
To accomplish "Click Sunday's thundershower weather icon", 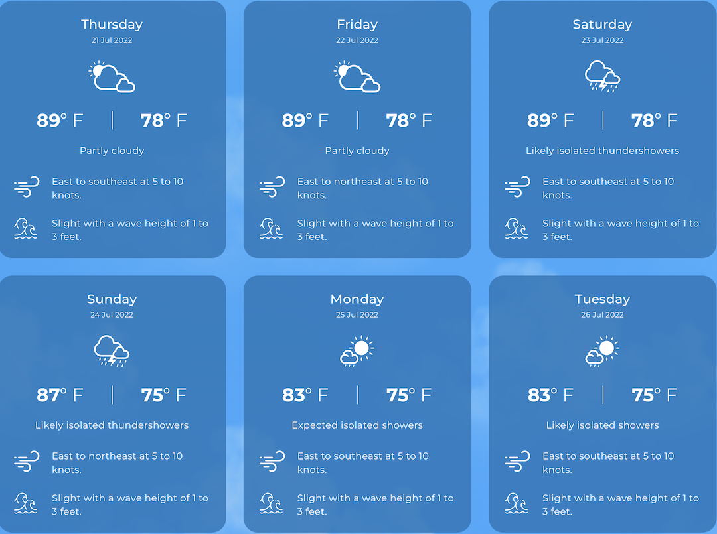I will (112, 351).
